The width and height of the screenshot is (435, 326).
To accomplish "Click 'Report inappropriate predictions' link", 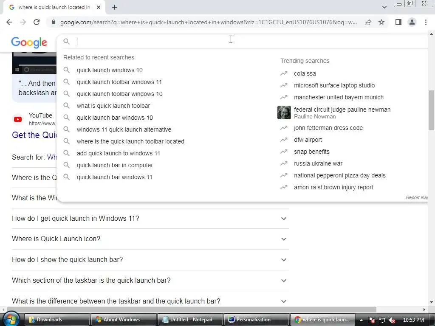I will click(417, 198).
